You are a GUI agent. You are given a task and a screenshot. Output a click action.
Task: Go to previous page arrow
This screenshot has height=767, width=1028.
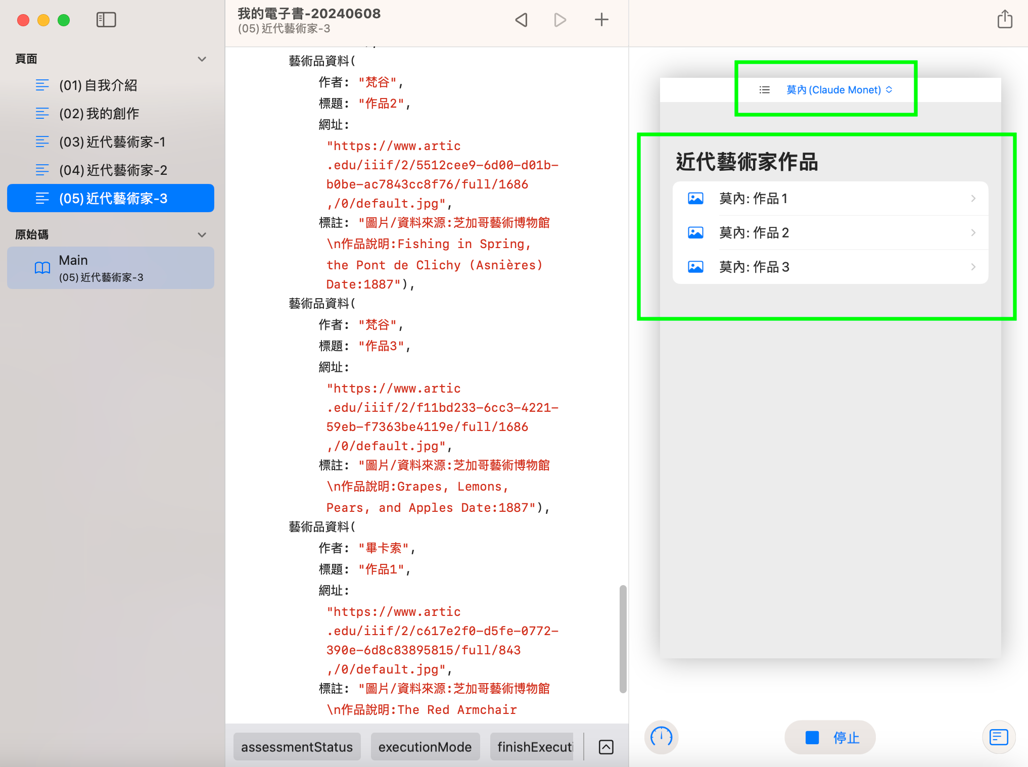pos(521,20)
